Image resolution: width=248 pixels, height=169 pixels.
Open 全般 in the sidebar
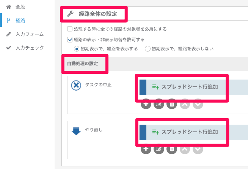[x=20, y=7]
